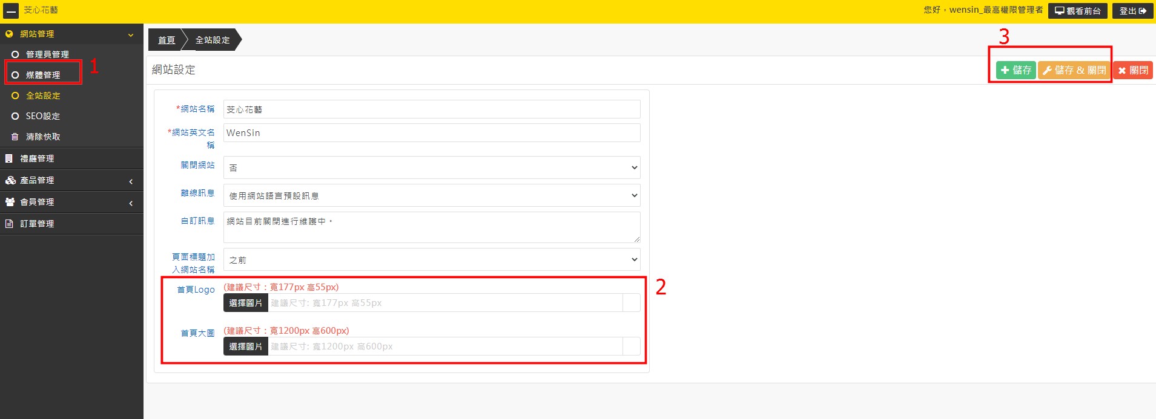
Task: Click into the 網站名稱 text field
Action: [x=431, y=109]
